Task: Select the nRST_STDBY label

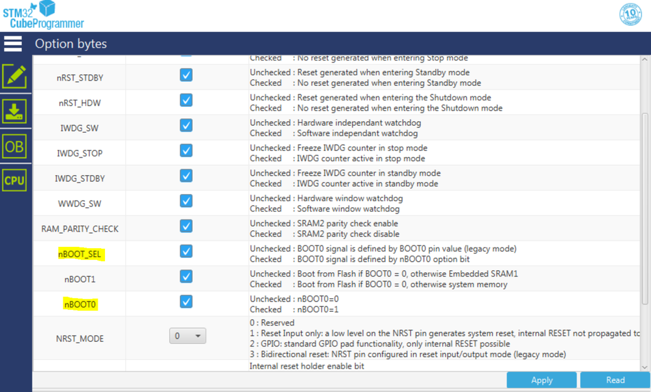Action: click(80, 78)
